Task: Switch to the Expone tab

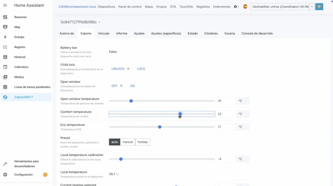Action: click(x=86, y=33)
